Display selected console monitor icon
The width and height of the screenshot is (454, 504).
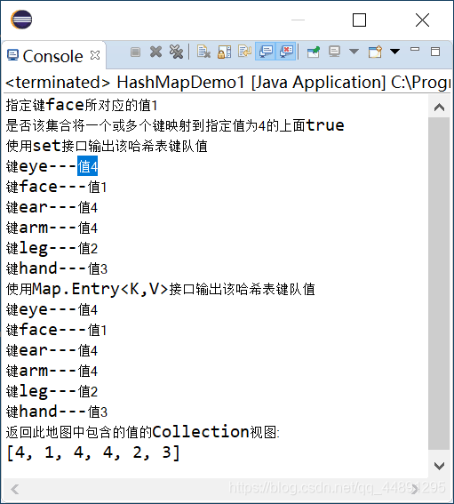(x=334, y=52)
